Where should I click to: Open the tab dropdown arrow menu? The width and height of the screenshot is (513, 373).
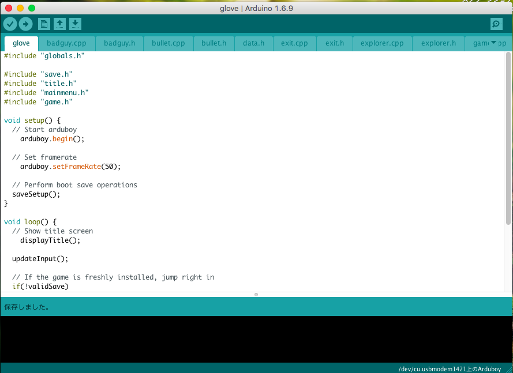click(x=494, y=43)
